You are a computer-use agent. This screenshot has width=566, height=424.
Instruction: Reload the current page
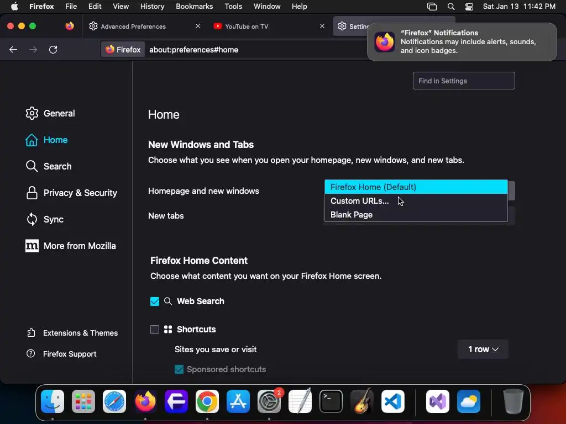[x=53, y=49]
